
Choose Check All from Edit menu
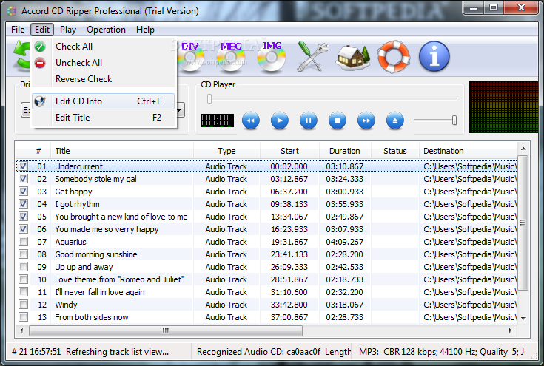point(103,47)
